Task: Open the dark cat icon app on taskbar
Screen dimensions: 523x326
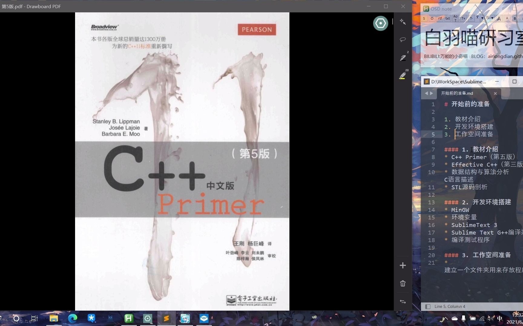Action: (x=110, y=318)
